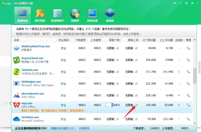The height and width of the screenshot is (132, 201).
Task: Click the wps.exe red W icon
Action: click(x=16, y=105)
